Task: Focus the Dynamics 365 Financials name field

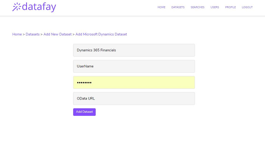Action: coord(134,50)
